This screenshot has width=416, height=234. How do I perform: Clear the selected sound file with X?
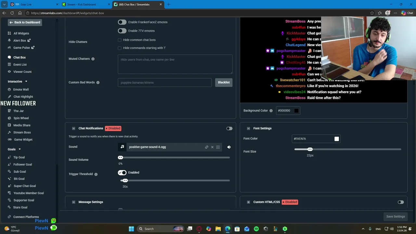[212, 147]
